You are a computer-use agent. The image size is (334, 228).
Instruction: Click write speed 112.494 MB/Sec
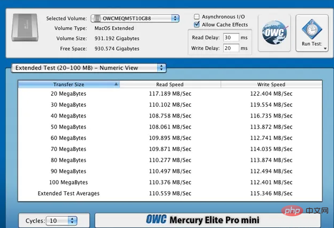(271, 171)
